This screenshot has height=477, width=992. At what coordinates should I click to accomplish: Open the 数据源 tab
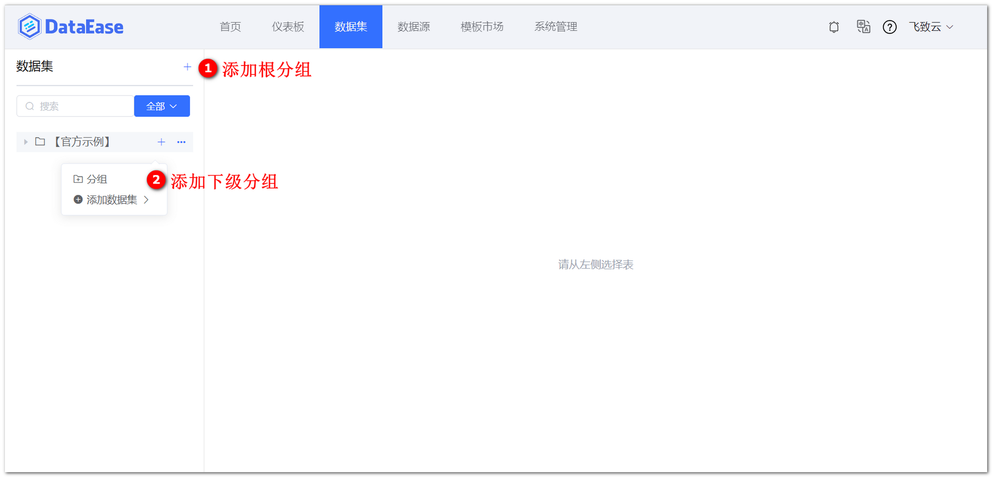414,27
